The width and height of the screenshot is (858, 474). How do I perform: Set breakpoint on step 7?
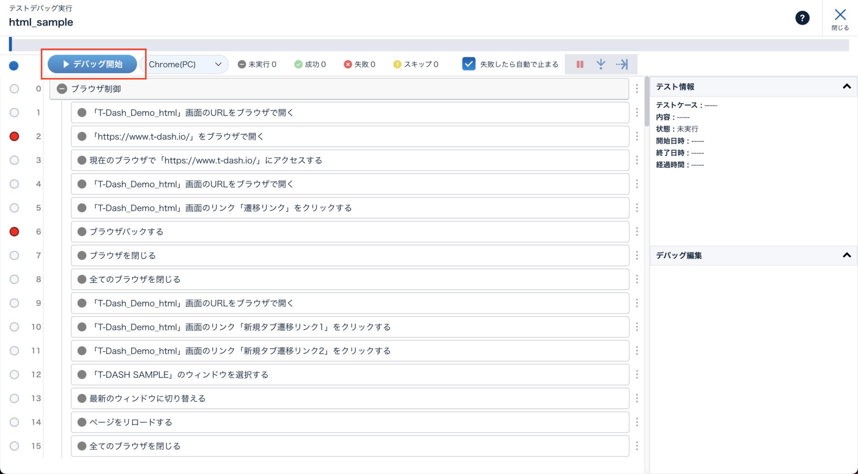pyautogui.click(x=14, y=256)
